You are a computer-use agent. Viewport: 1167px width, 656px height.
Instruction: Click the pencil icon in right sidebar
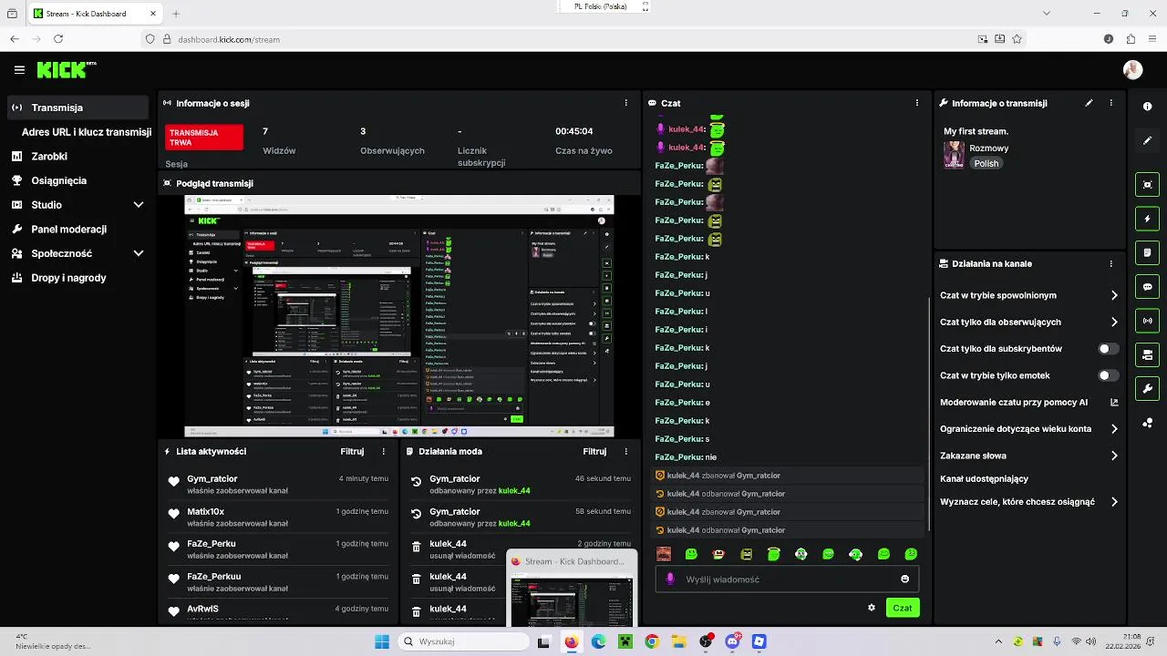coord(1147,140)
